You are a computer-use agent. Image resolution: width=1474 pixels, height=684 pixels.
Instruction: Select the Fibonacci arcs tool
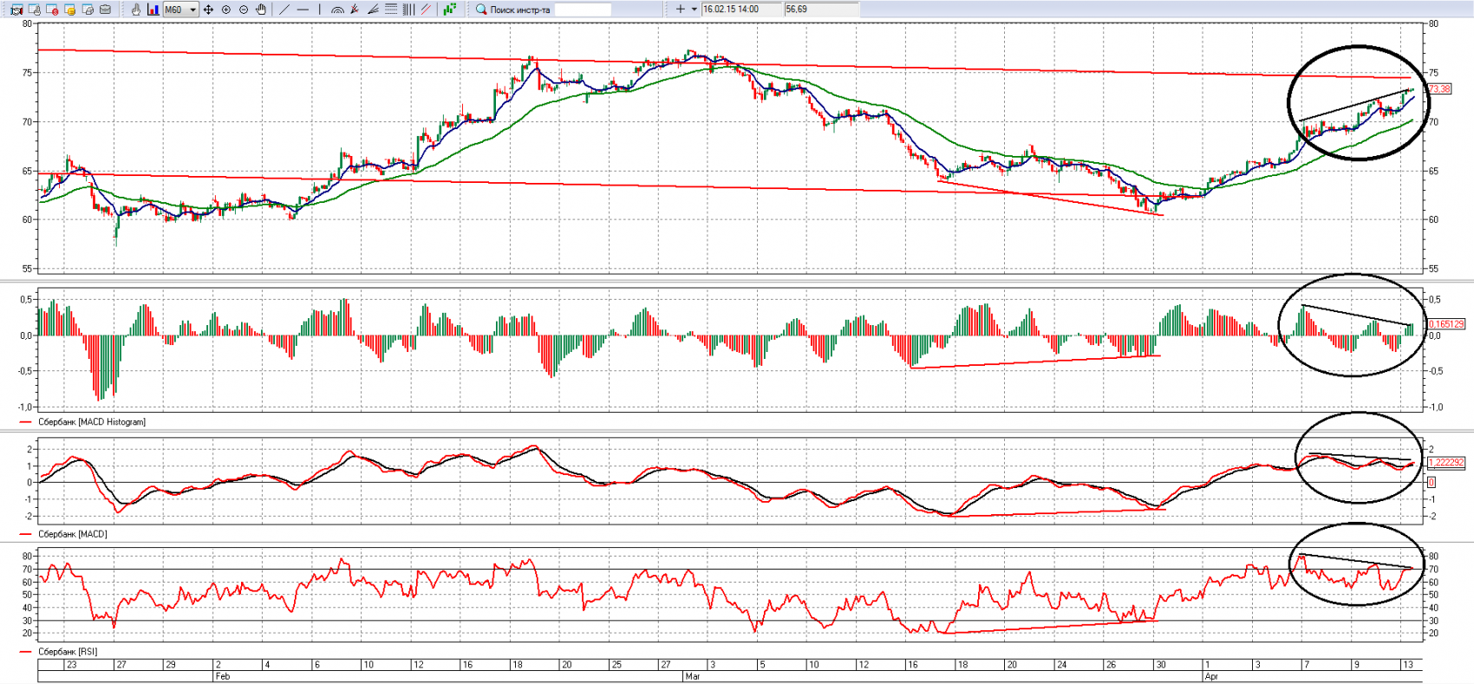[x=338, y=10]
